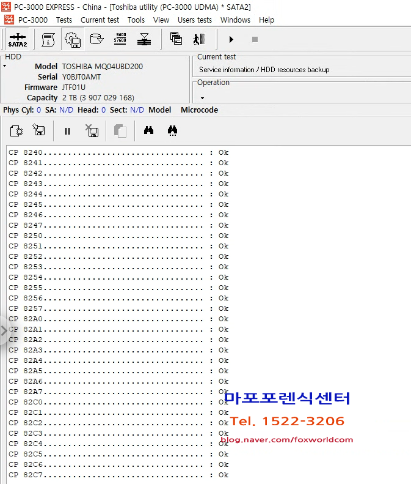Click the funnel-stack toolbar icon
This screenshot has height=484, width=411.
tap(144, 39)
